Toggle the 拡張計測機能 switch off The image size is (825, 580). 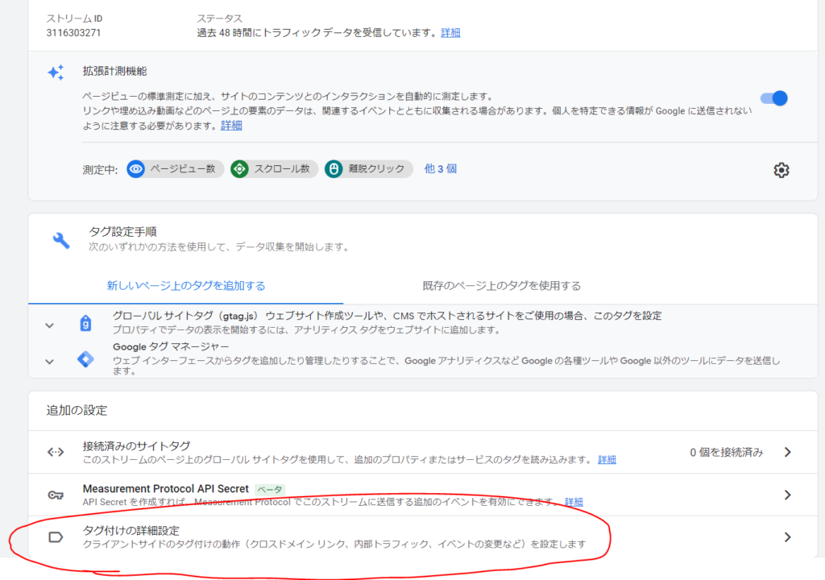pyautogui.click(x=773, y=98)
